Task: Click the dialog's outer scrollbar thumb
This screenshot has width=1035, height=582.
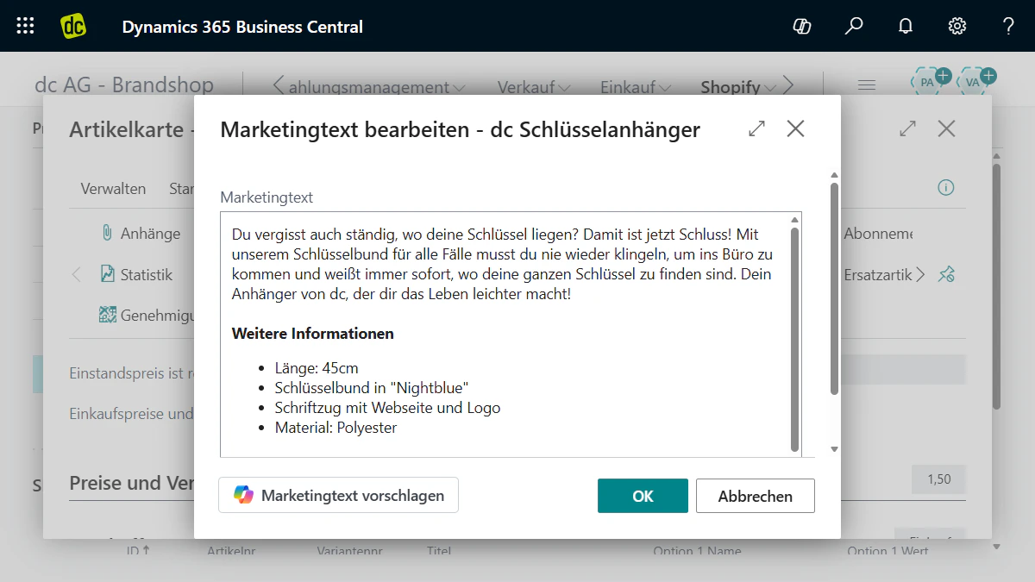Action: [x=834, y=288]
